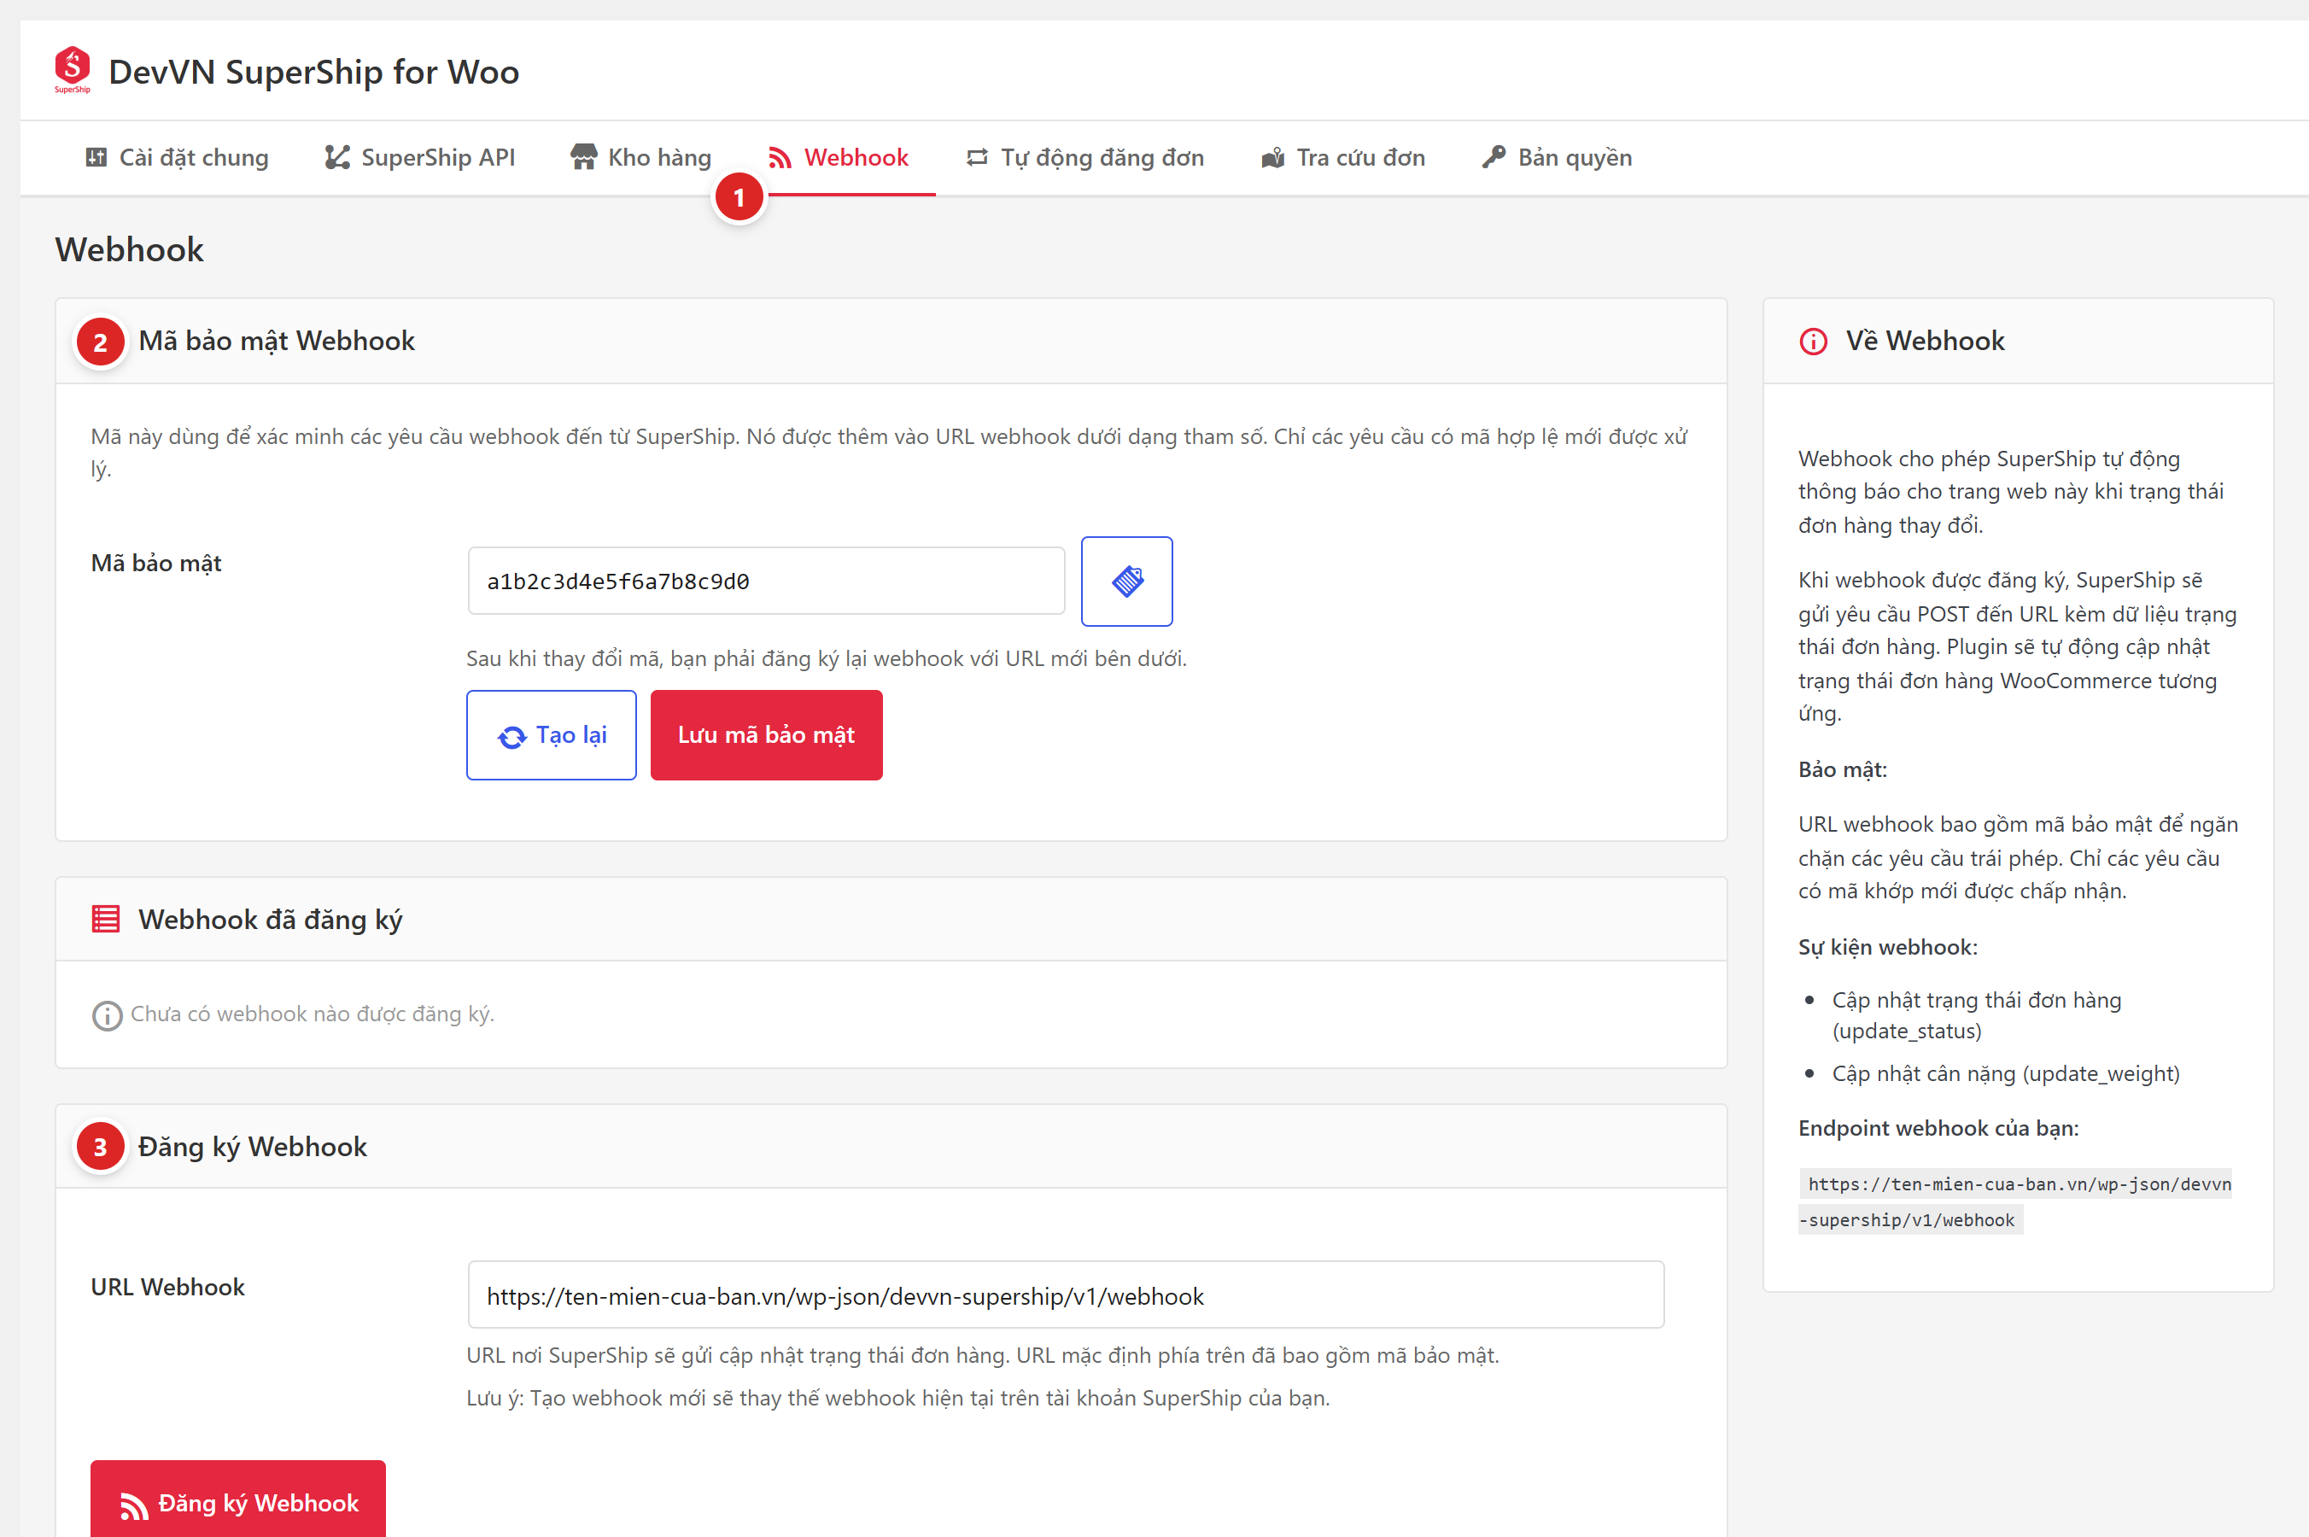This screenshot has height=1537, width=2309.
Task: Click the Về Webhook panel title
Action: 1925,341
